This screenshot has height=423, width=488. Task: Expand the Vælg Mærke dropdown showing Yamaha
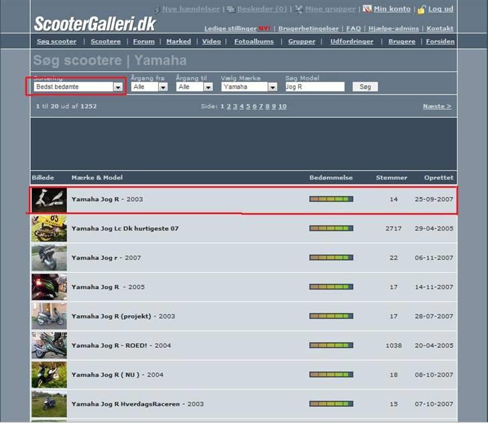(x=249, y=87)
